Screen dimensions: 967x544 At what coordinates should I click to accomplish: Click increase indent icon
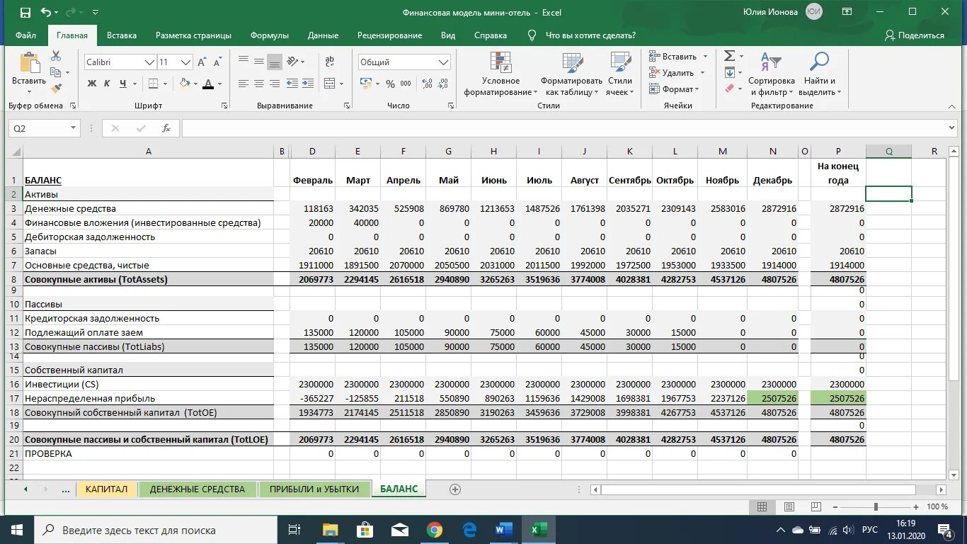[x=309, y=84]
